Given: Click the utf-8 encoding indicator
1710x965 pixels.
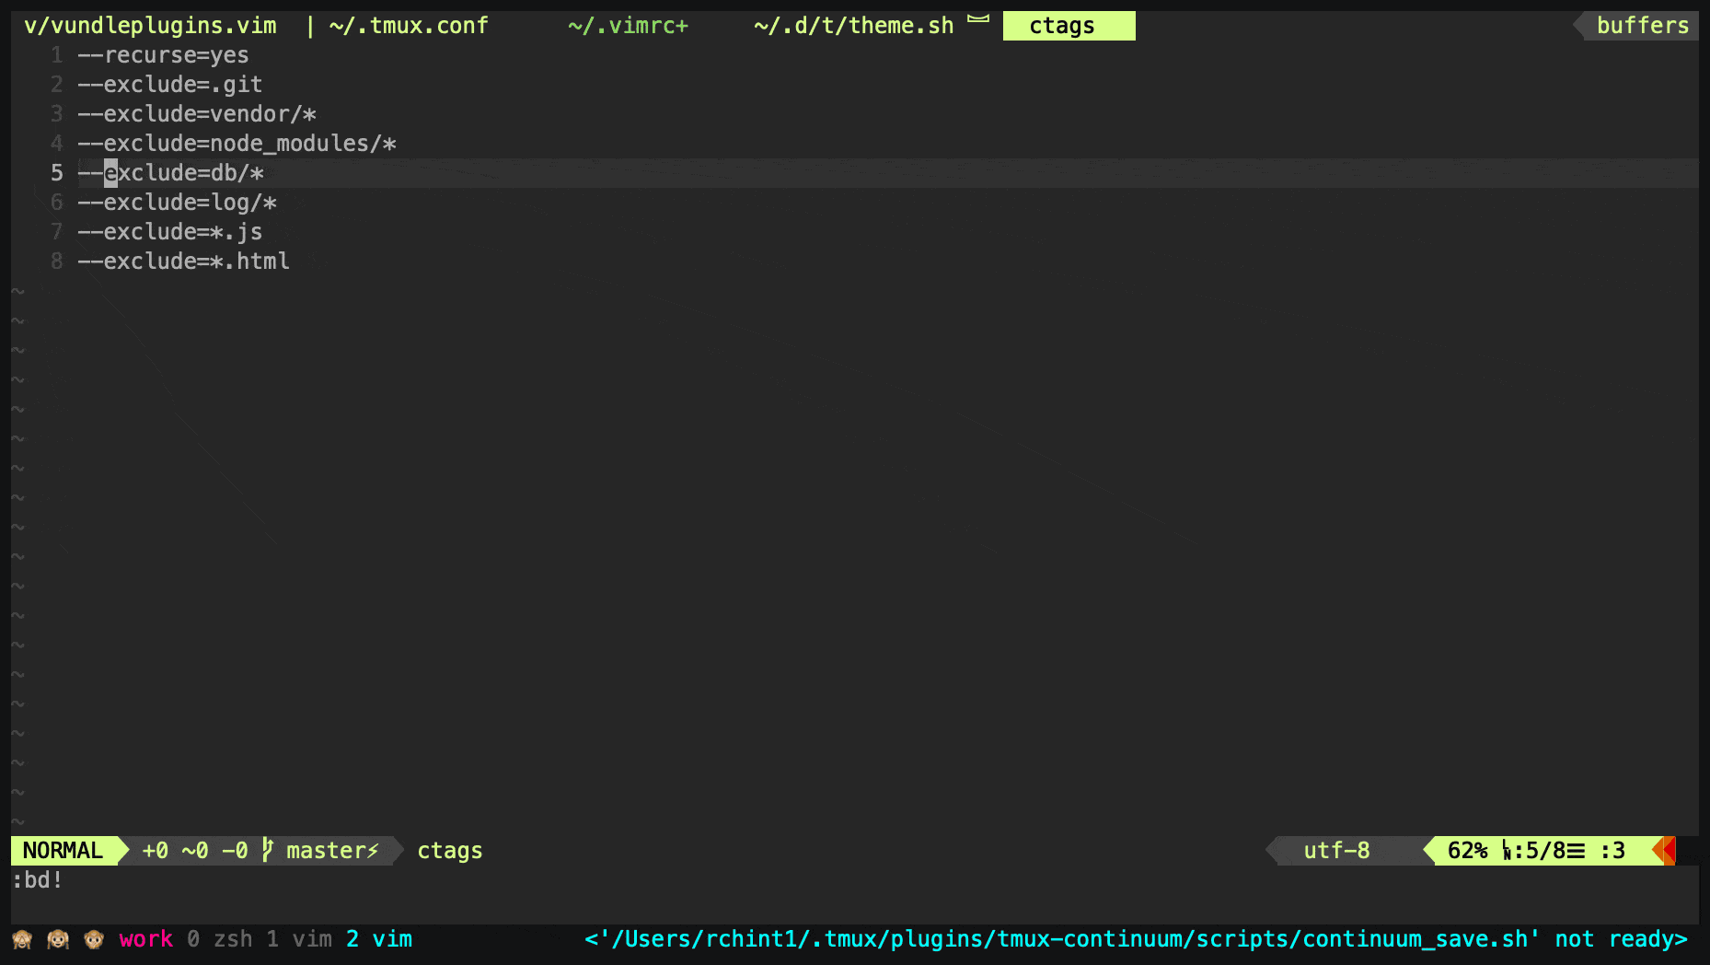Looking at the screenshot, I should click(x=1336, y=851).
